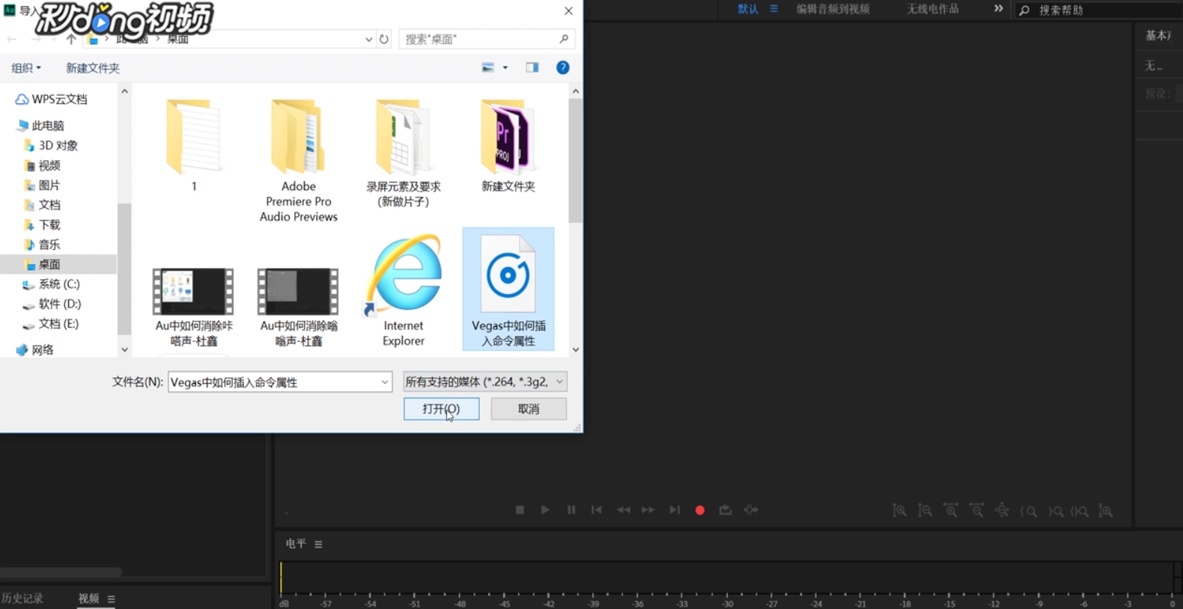The height and width of the screenshot is (609, 1183).
Task: Pause playback in the transport
Action: pos(571,510)
